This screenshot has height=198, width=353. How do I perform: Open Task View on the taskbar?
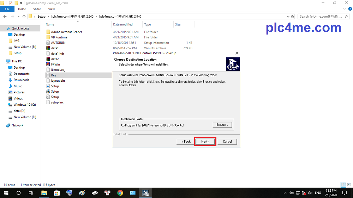coord(31,193)
